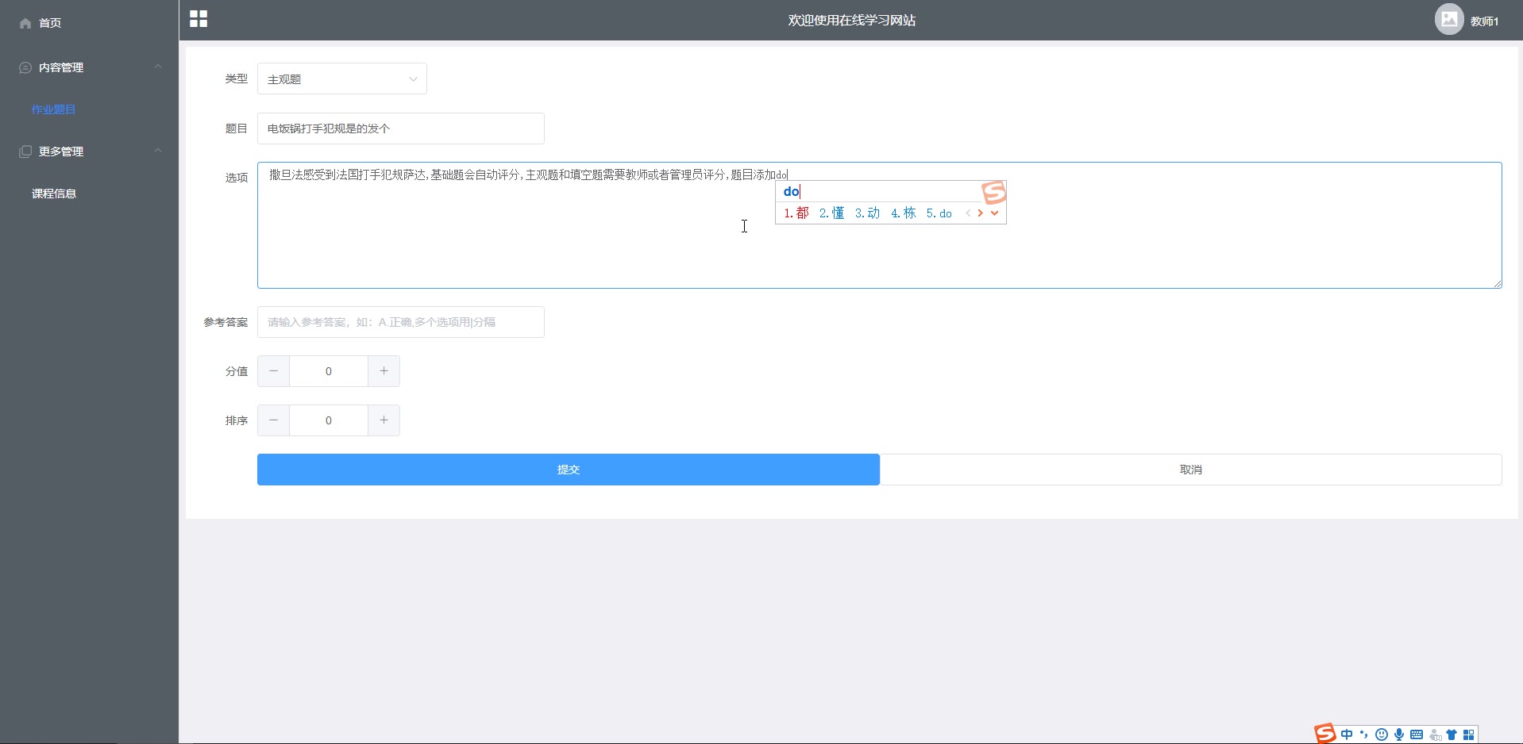Go to 首页 in the sidebar

click(x=50, y=23)
